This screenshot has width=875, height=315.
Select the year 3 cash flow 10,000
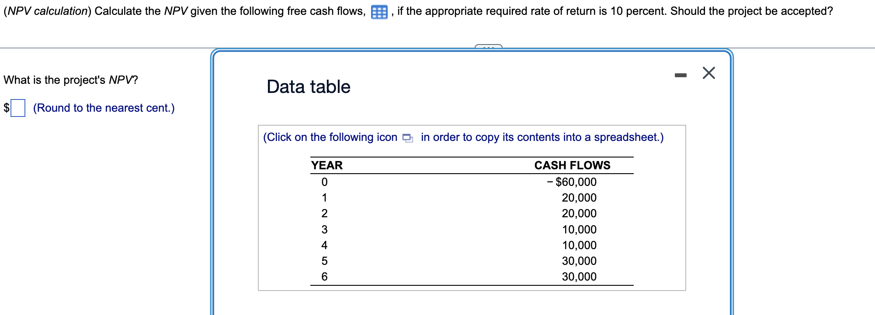coord(579,229)
